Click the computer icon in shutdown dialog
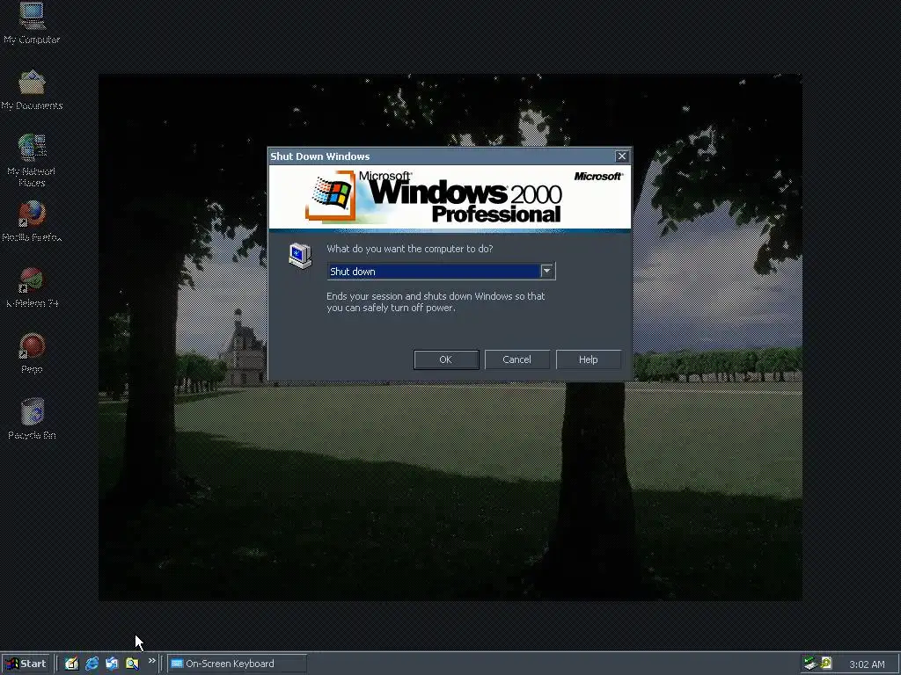Screen dimensions: 901x675 (x=300, y=256)
